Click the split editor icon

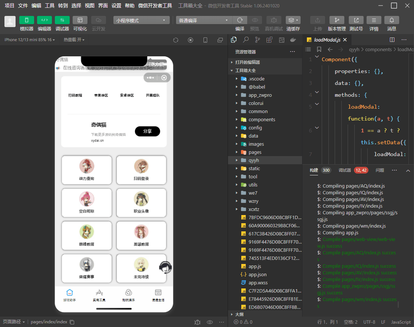pyautogui.click(x=392, y=40)
